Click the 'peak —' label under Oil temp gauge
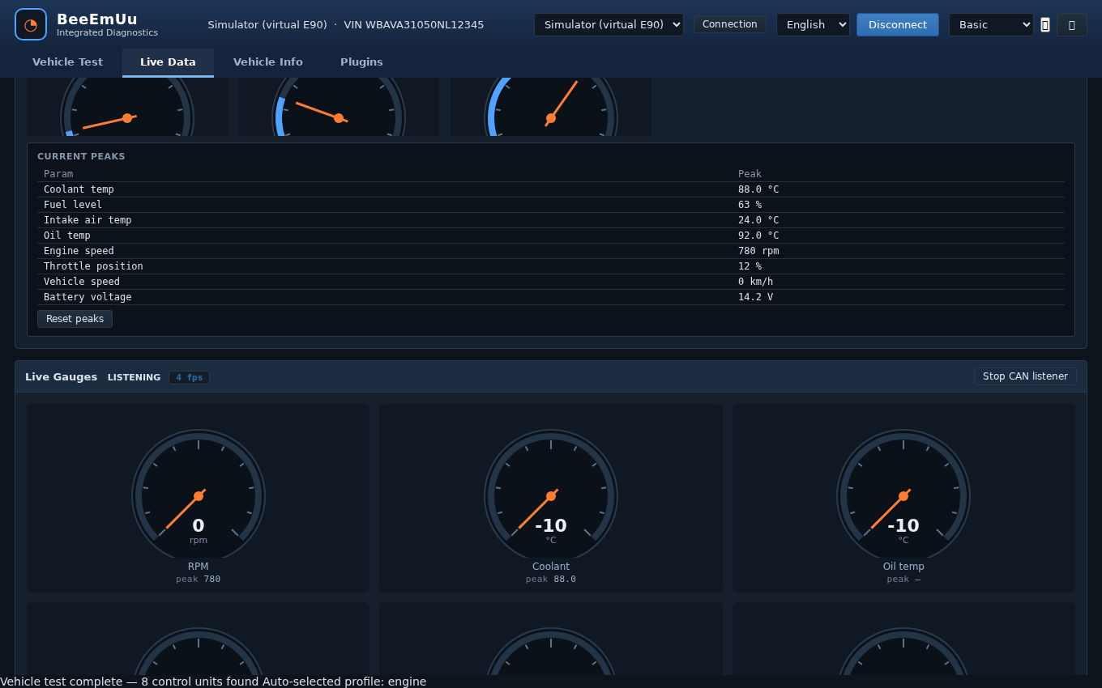Image resolution: width=1102 pixels, height=688 pixels. (x=903, y=580)
